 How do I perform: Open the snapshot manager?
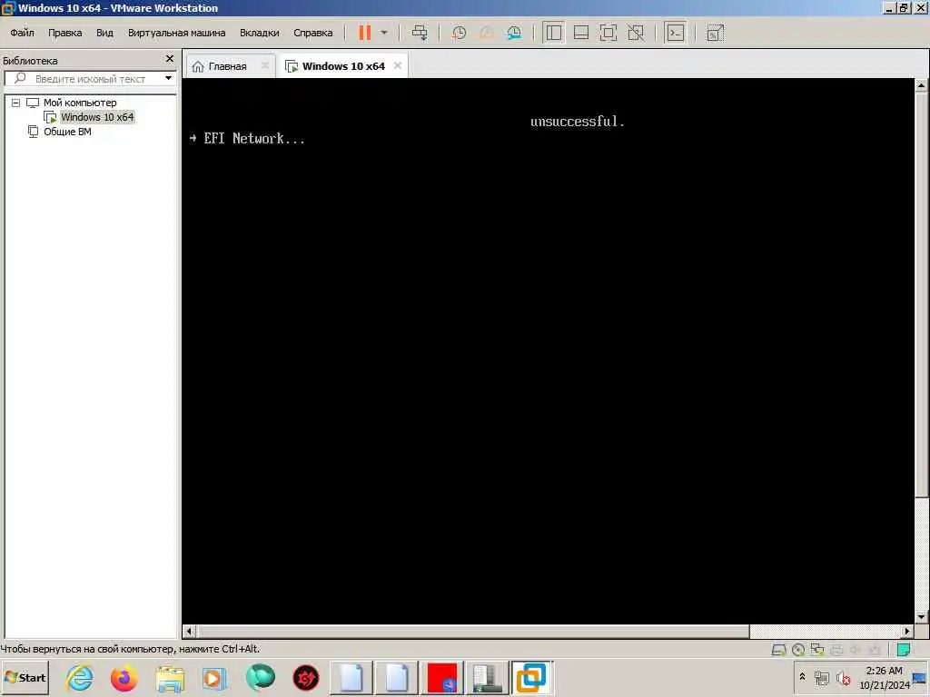(x=514, y=33)
